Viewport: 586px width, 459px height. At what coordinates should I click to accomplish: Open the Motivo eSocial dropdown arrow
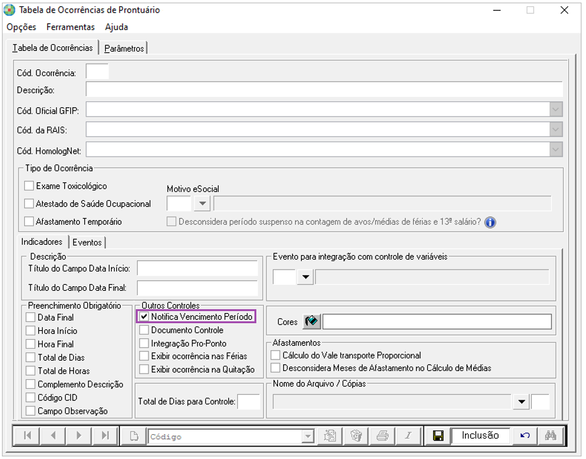tap(202, 204)
